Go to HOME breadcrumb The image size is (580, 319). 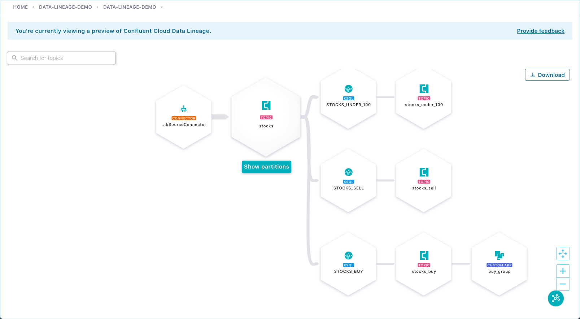(x=21, y=7)
